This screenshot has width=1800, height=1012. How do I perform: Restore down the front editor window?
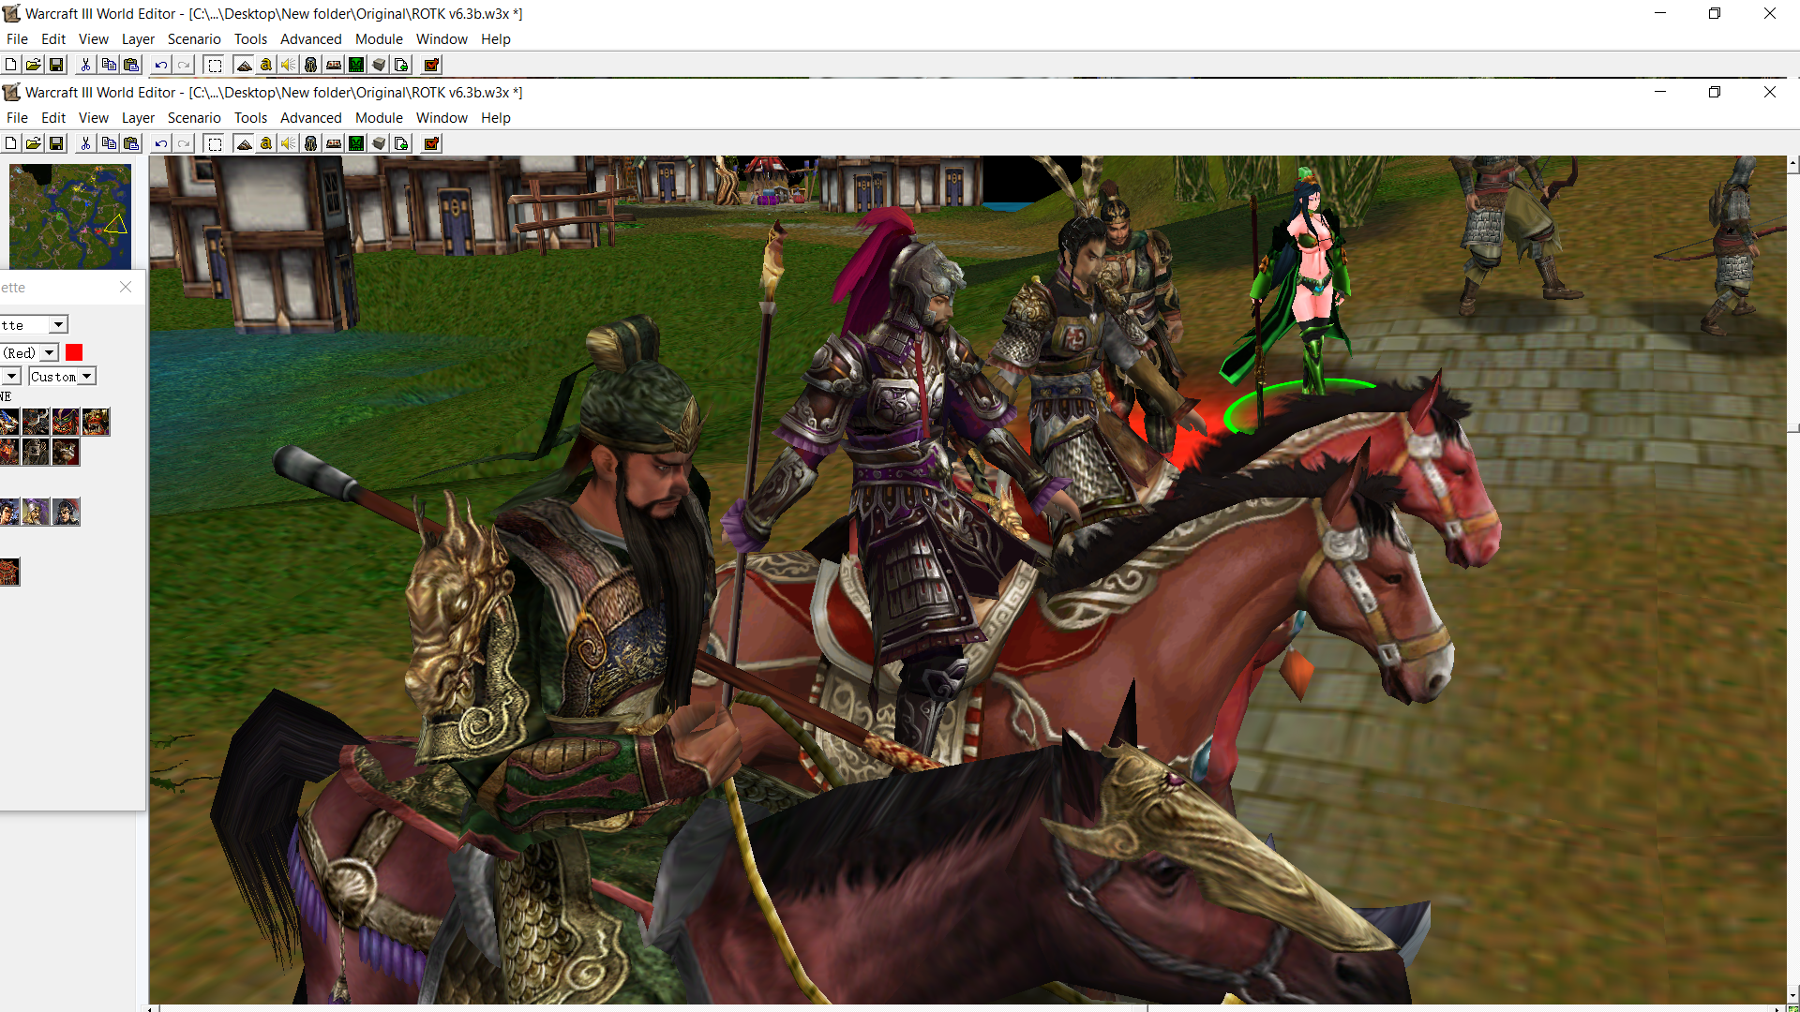(x=1715, y=92)
